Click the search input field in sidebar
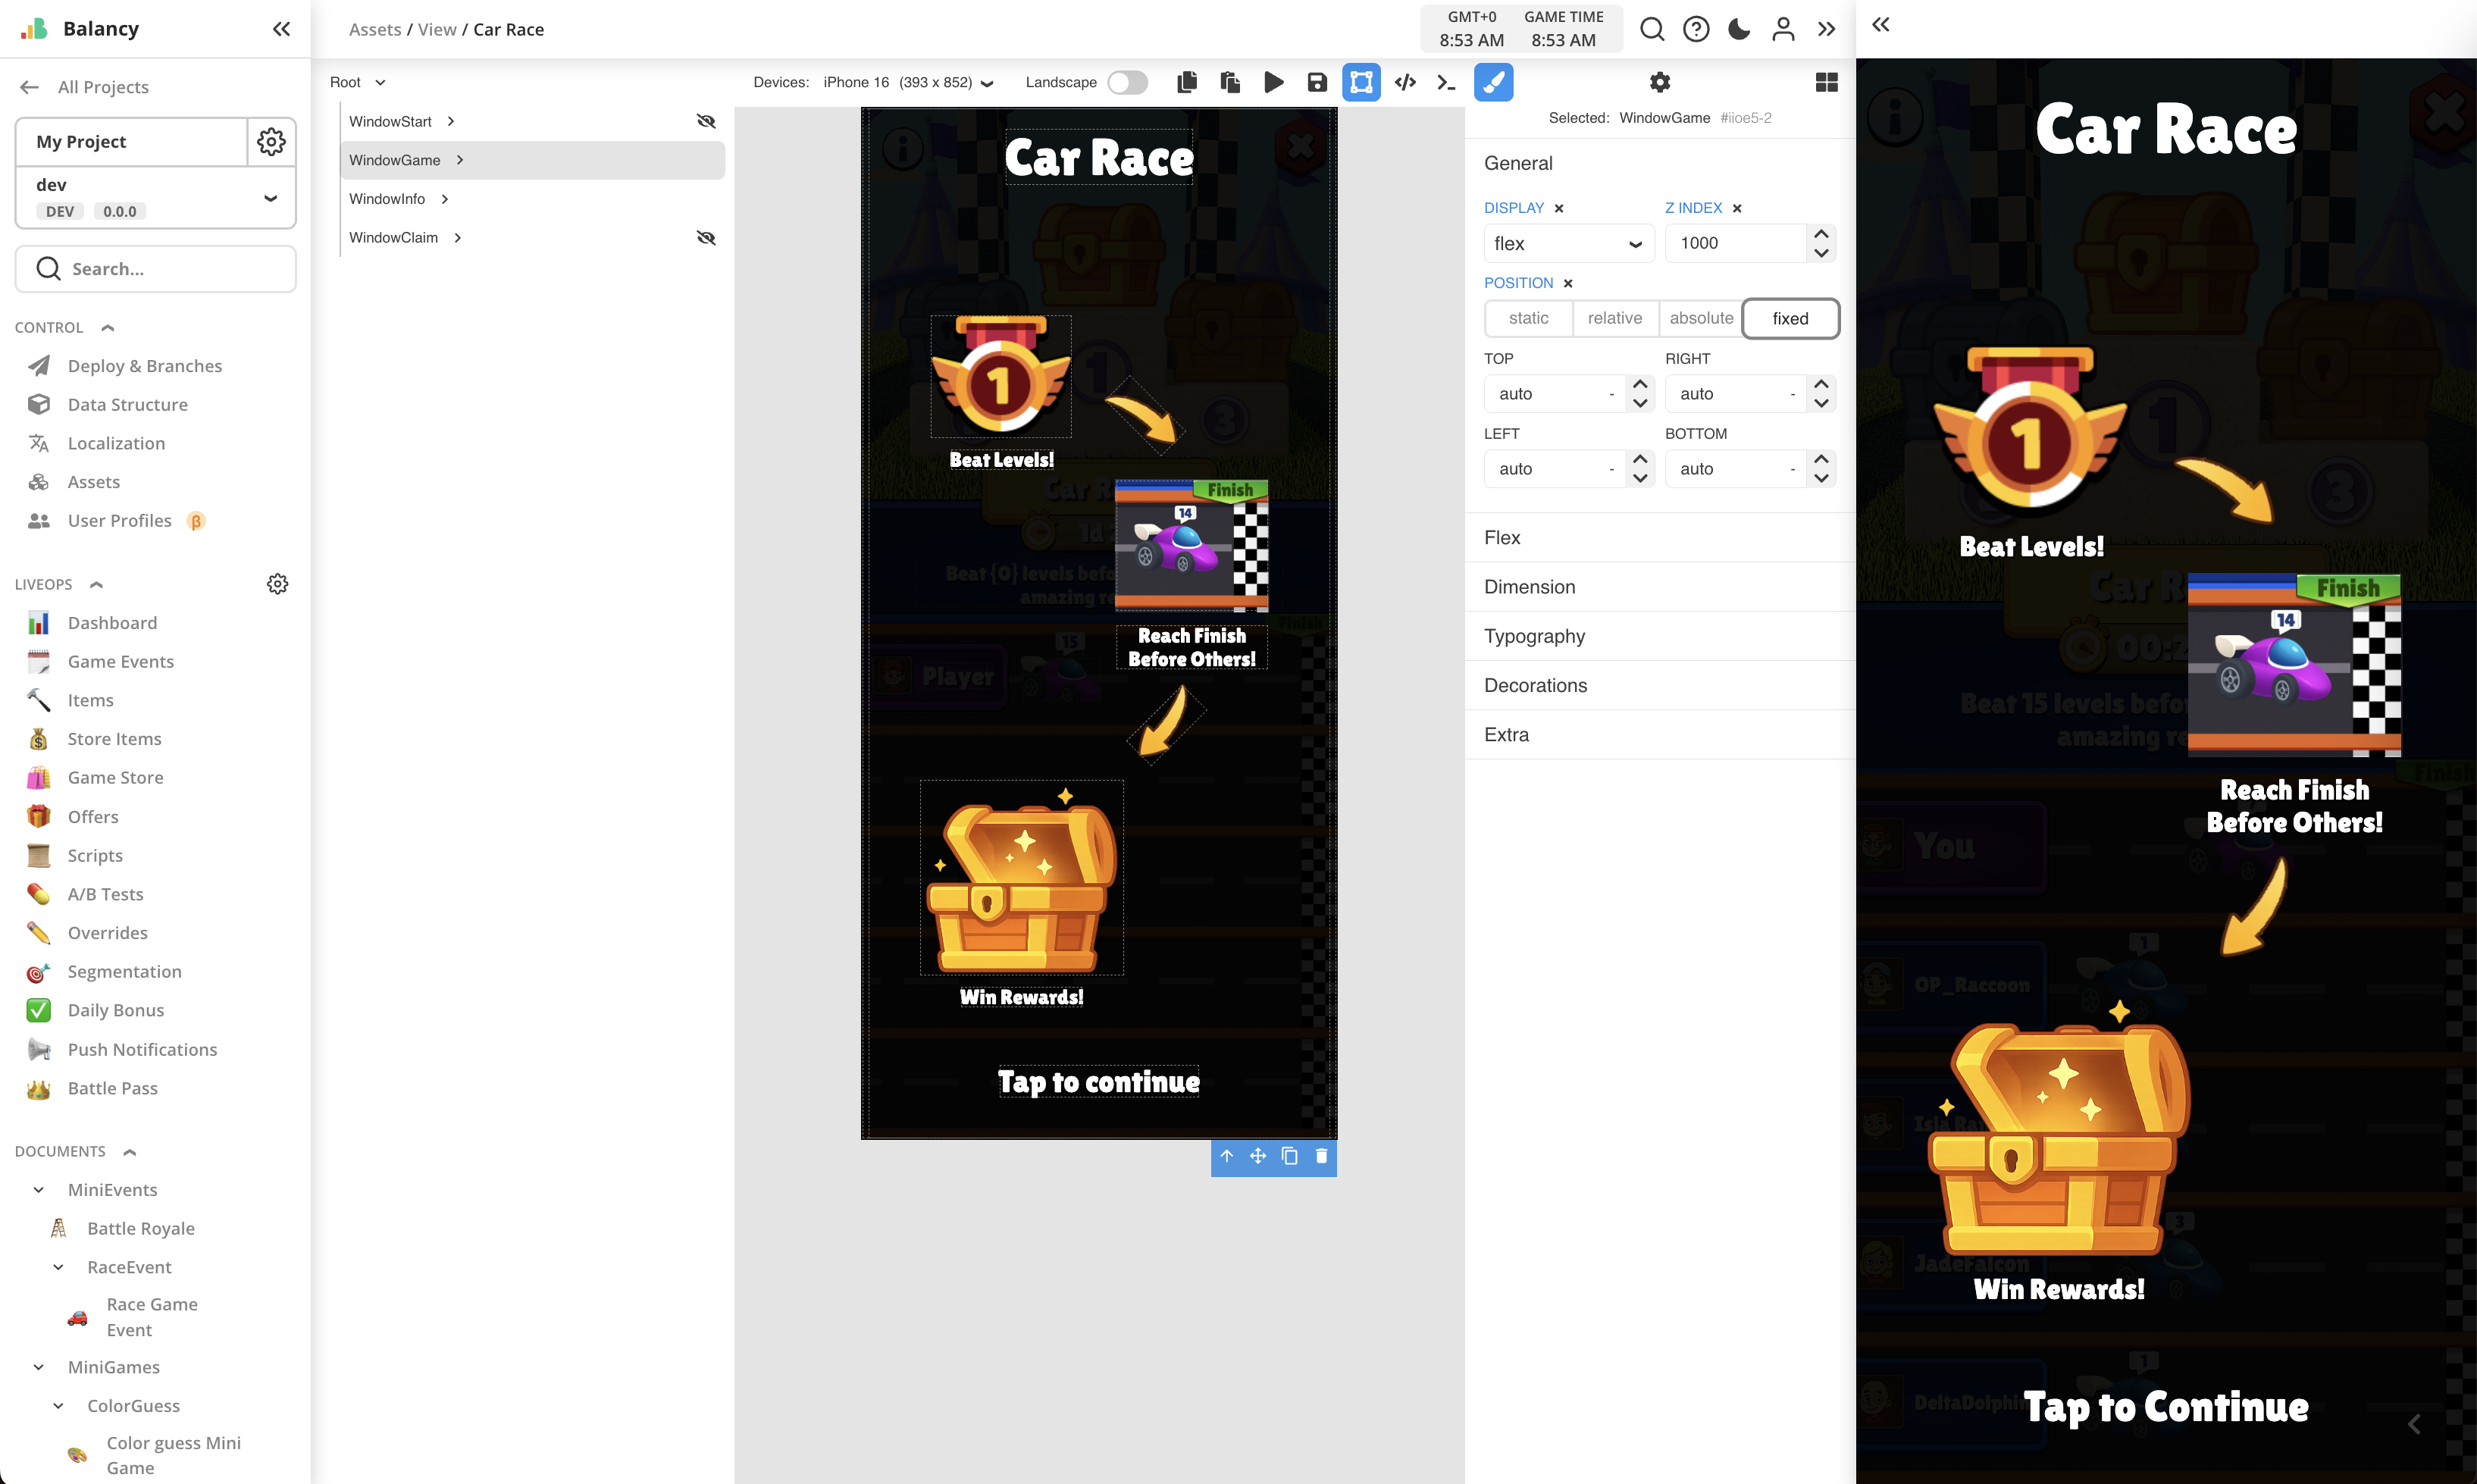 [x=155, y=268]
